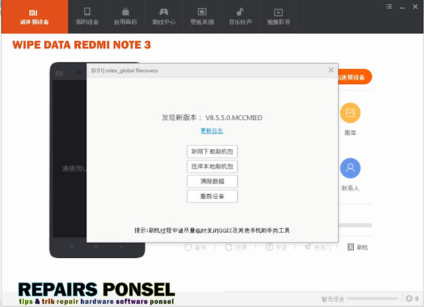Open 视频影音 video tab

pos(278,17)
